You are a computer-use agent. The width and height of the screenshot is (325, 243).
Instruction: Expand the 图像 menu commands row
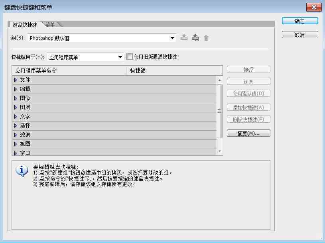(15, 98)
